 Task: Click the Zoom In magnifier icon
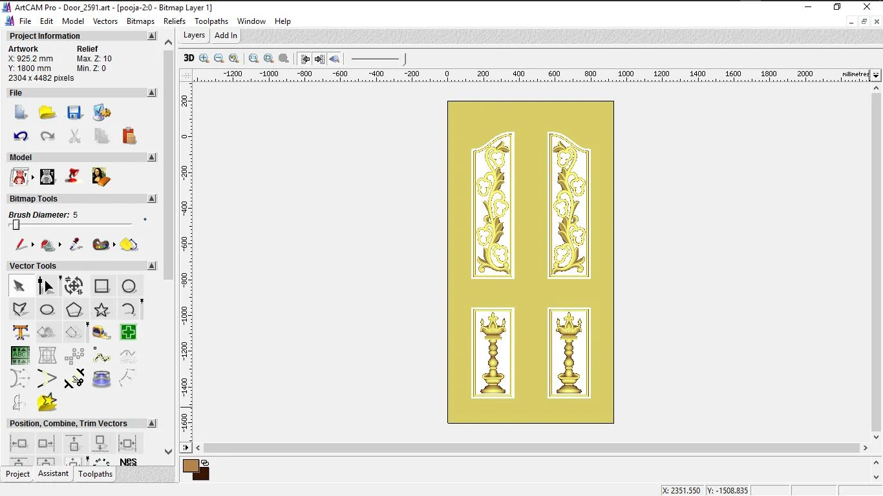[204, 58]
